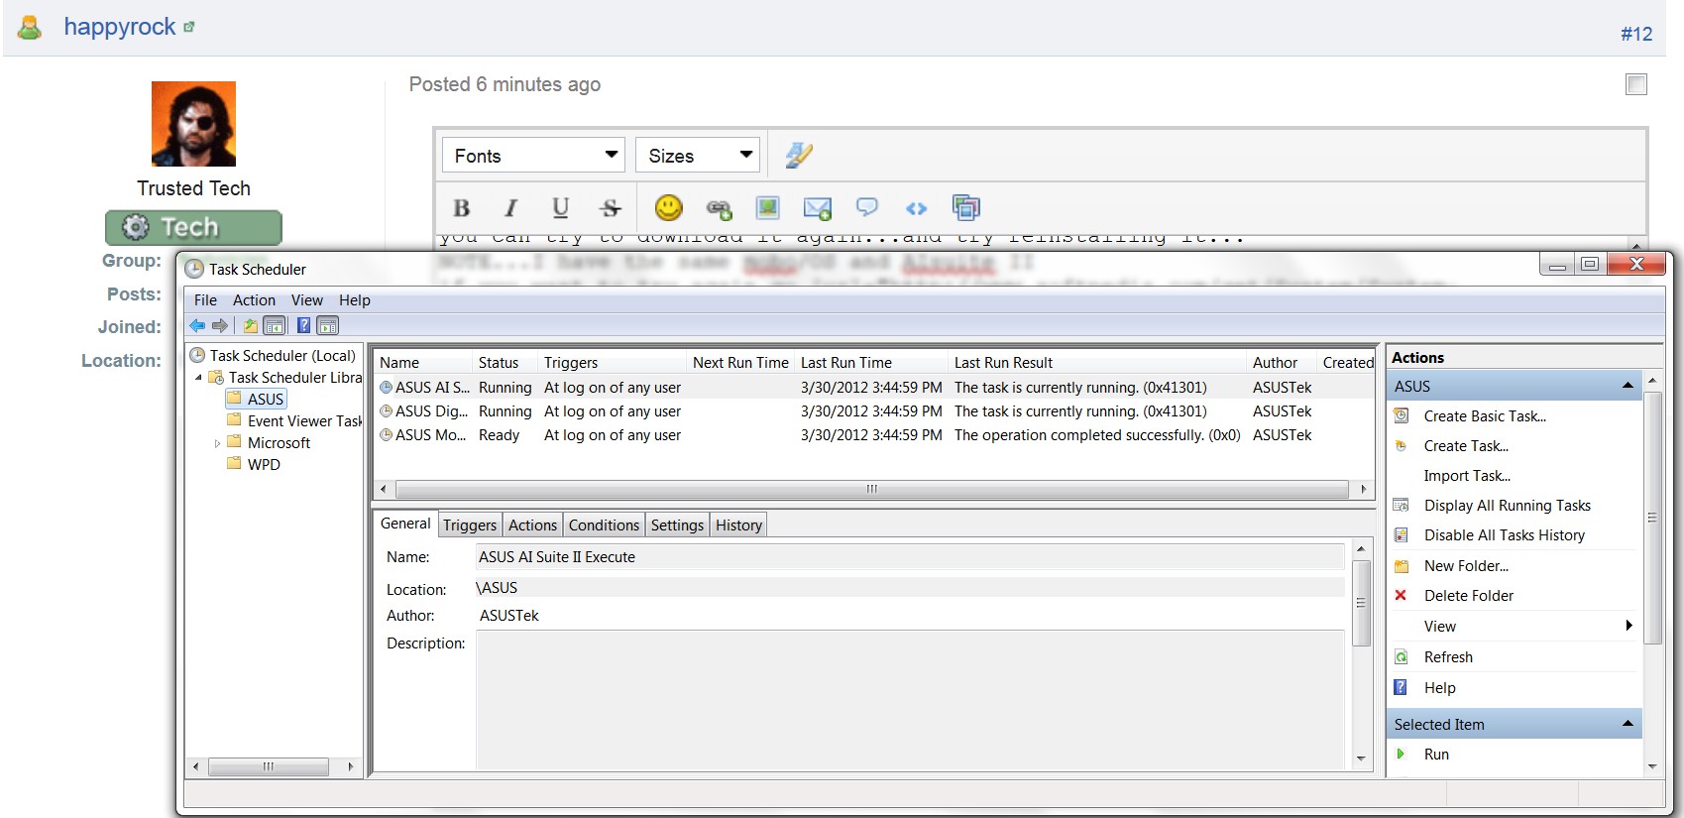The width and height of the screenshot is (1684, 818).
Task: Click the Create Task action
Action: point(1466,446)
